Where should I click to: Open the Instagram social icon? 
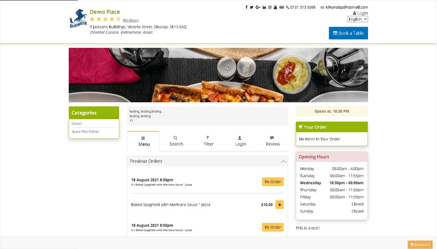coord(270,7)
